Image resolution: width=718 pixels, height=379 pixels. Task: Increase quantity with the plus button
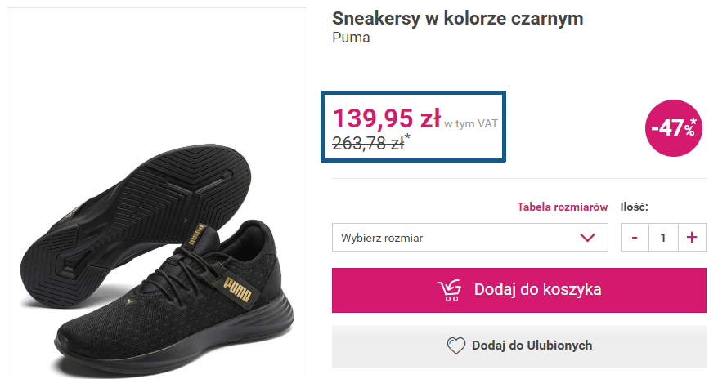[691, 238]
